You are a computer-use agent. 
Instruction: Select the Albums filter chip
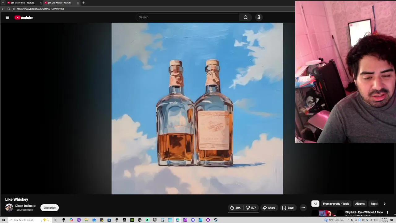[360, 204]
